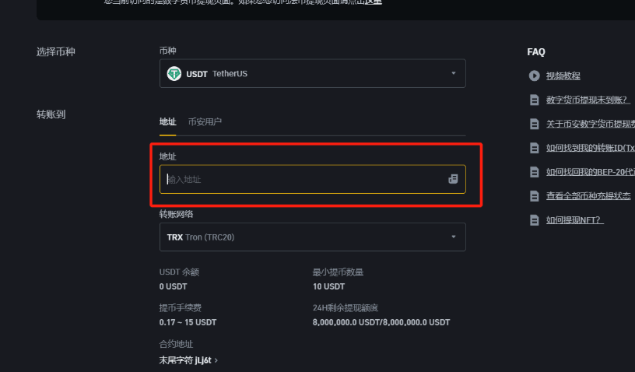This screenshot has height=372, width=635.
Task: Click the address book icon in address field
Action: click(x=453, y=179)
